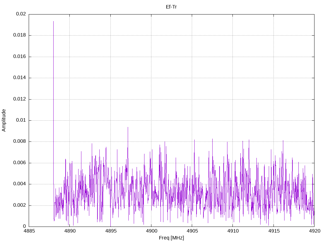The image size is (323, 242).
Task: Click the y-axis label Amplitude
Action: 4,120
